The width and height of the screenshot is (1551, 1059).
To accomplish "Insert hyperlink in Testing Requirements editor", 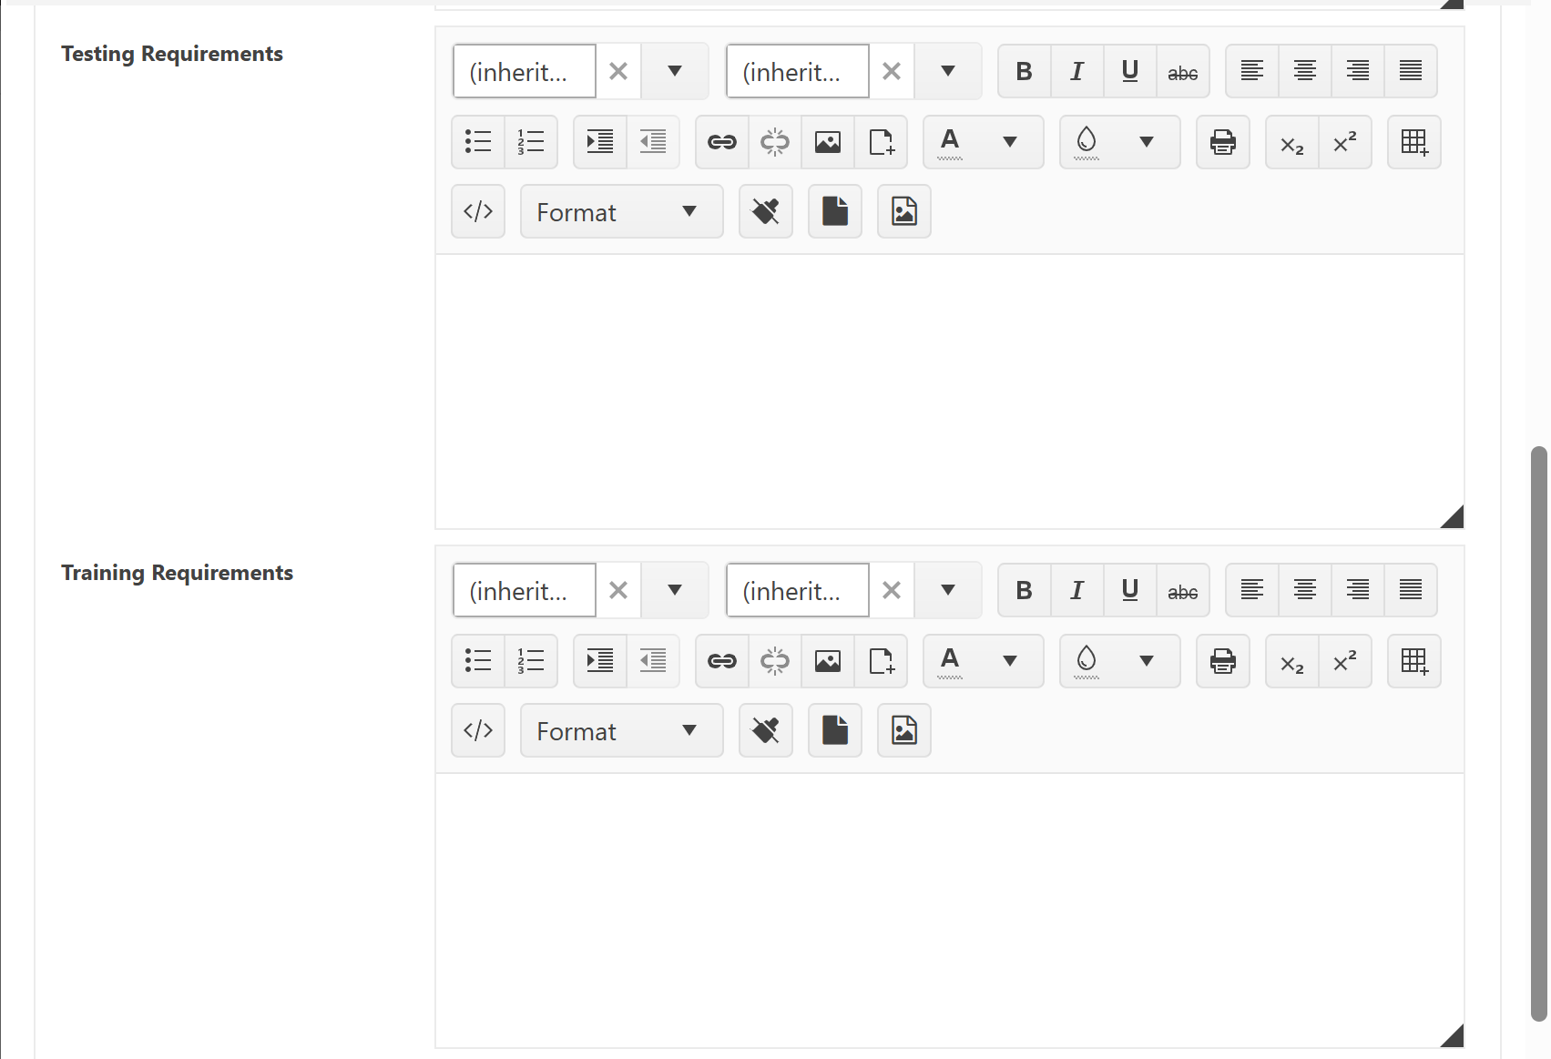I will tap(721, 142).
